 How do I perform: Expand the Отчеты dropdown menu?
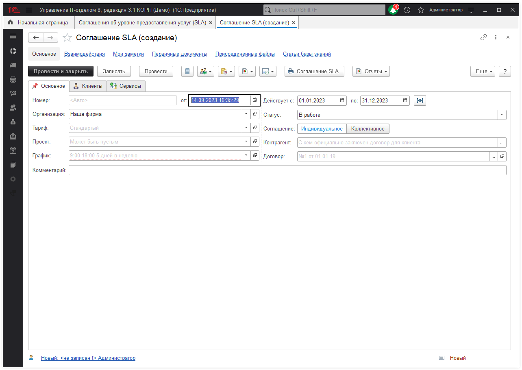(371, 71)
